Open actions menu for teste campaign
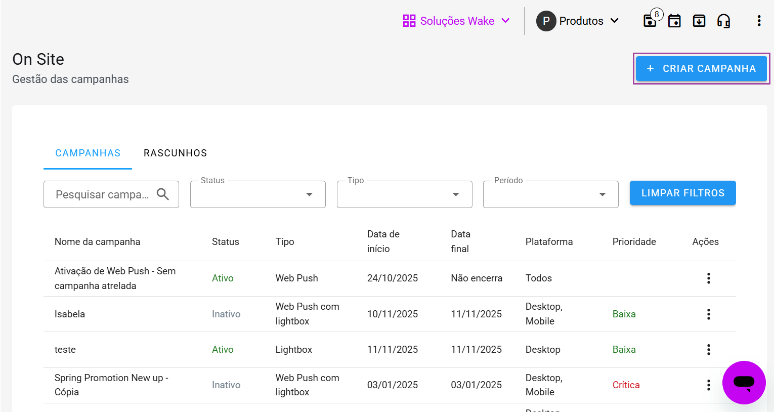Viewport: 774px width, 412px height. (x=708, y=349)
